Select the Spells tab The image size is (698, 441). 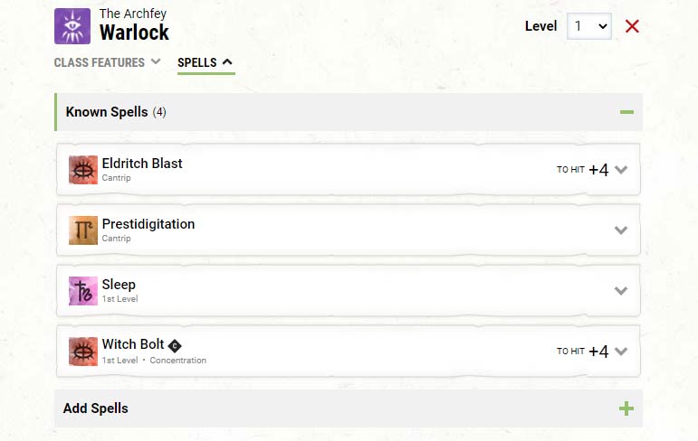(x=206, y=62)
